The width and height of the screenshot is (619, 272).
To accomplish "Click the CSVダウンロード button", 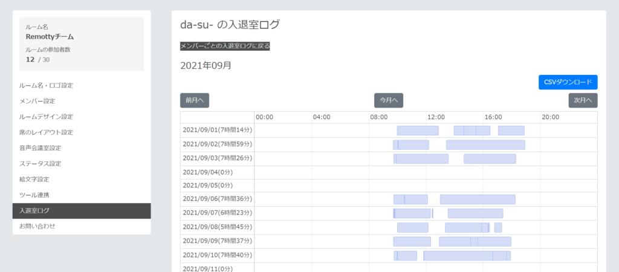I will pyautogui.click(x=568, y=82).
